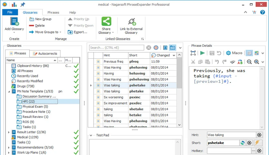The width and height of the screenshot is (269, 155).
Task: Open the statistics bar chart icon
Action: point(14,4)
